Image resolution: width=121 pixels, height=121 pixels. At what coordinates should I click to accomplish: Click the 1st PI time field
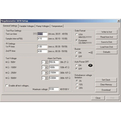click(42, 47)
